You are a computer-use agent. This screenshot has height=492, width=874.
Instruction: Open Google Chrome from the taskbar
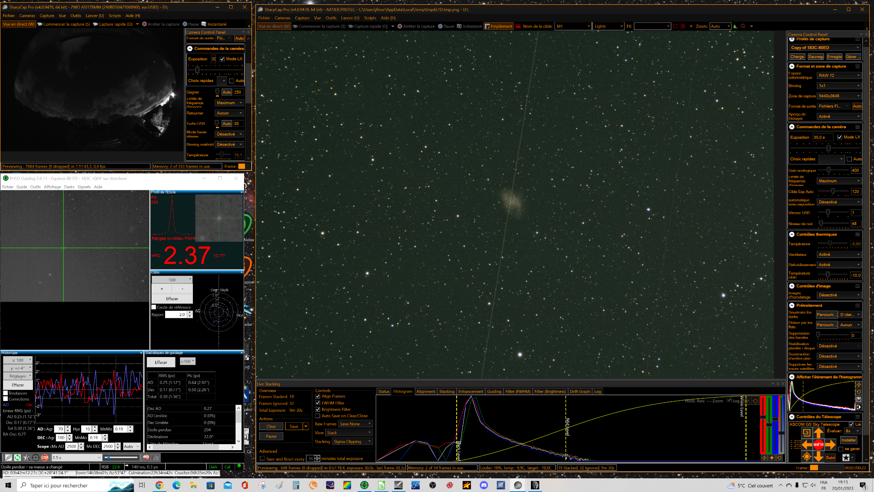159,485
